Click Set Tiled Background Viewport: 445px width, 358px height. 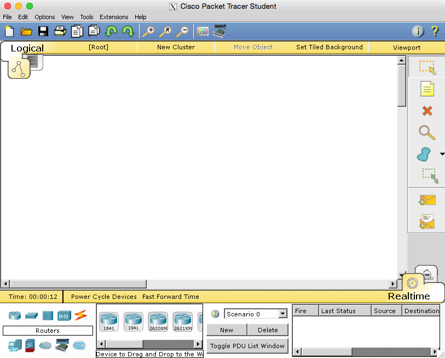click(329, 47)
